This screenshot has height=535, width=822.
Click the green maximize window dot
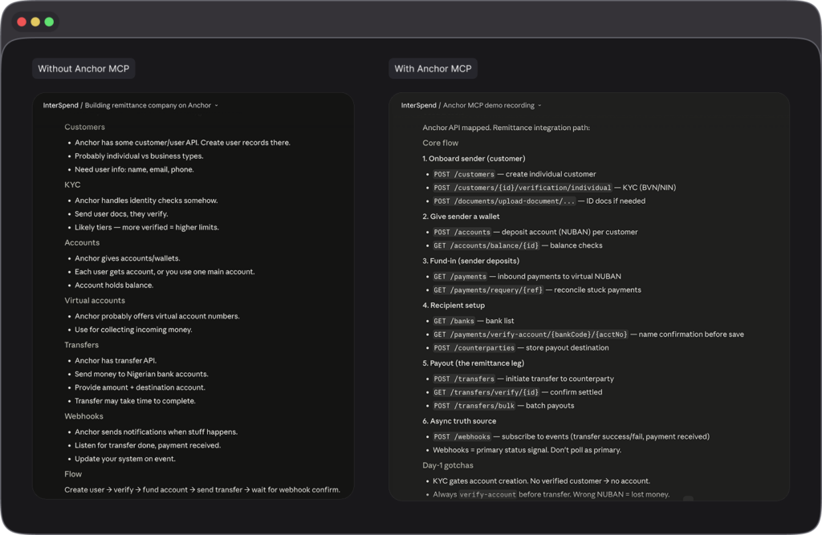click(x=49, y=22)
